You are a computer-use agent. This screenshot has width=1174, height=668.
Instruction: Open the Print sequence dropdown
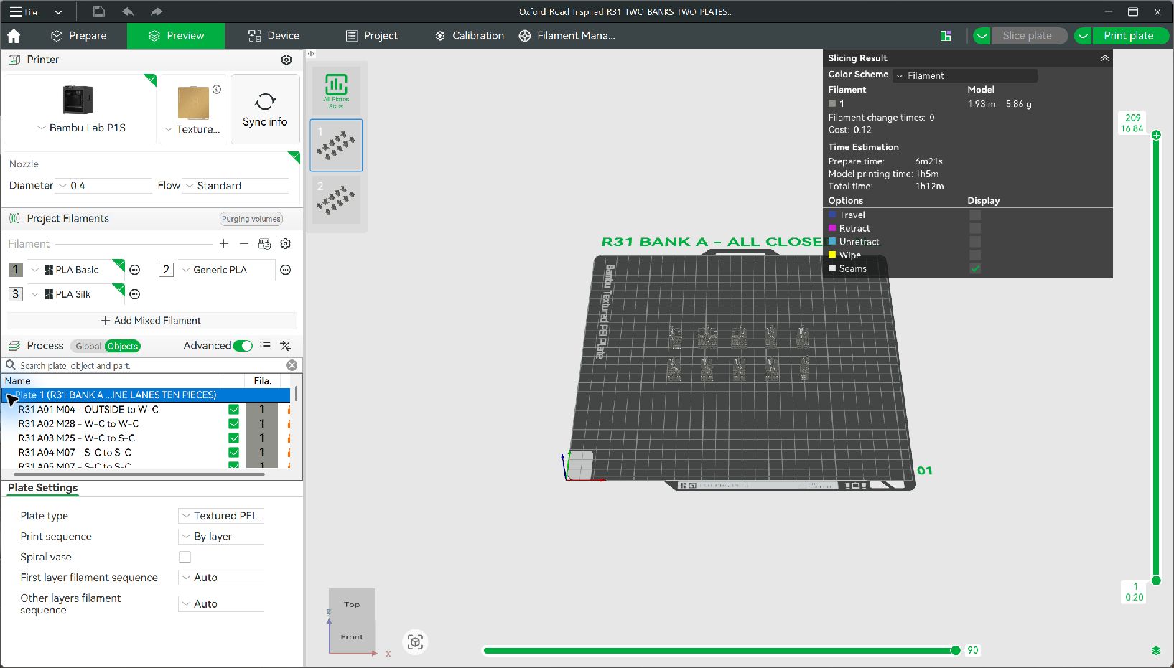[x=221, y=537]
